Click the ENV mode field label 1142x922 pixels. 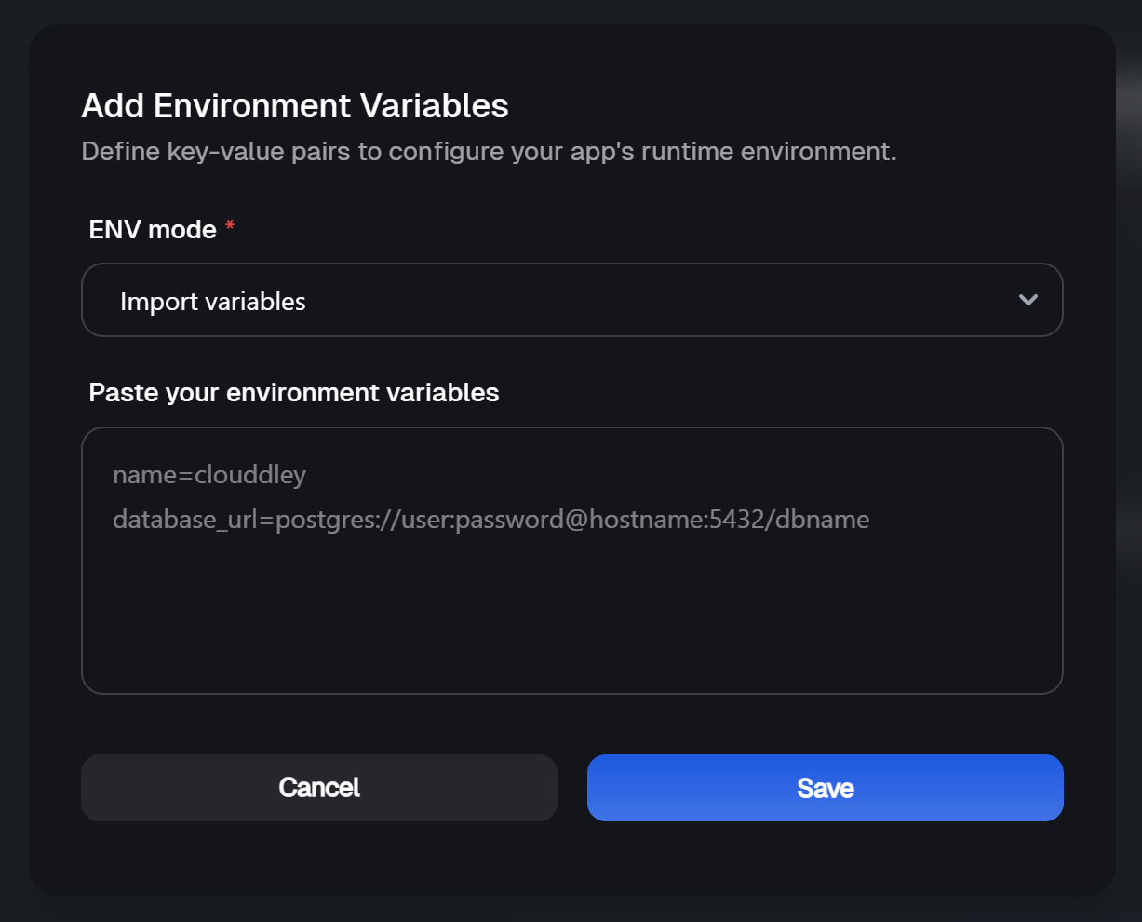coord(155,229)
